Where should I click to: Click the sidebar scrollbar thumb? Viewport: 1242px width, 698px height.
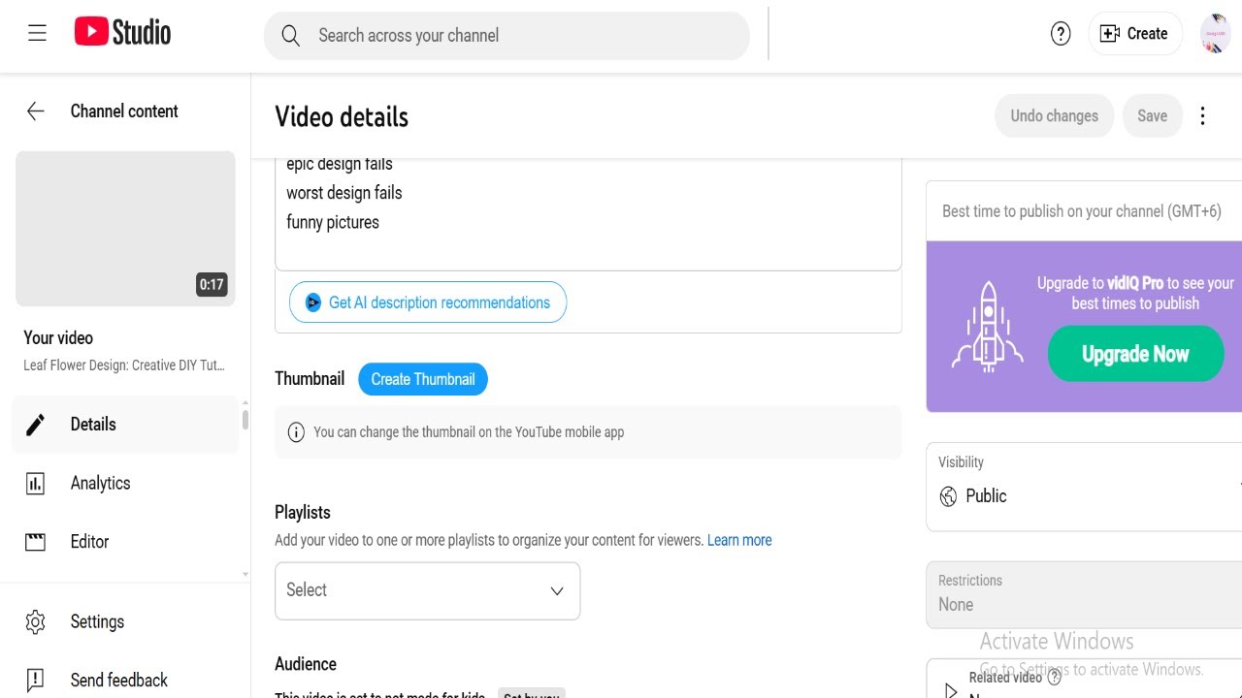tap(245, 420)
